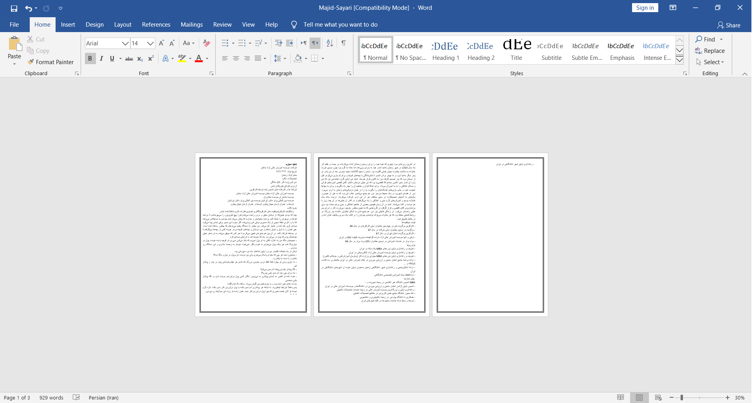Open the Text Effects and Typography icon
Image resolution: width=753 pixels, height=403 pixels.
166,58
